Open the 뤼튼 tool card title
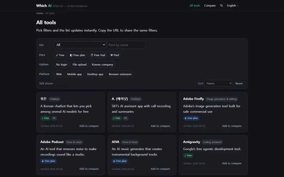The height and width of the screenshot is (177, 284). pyautogui.click(x=43, y=99)
